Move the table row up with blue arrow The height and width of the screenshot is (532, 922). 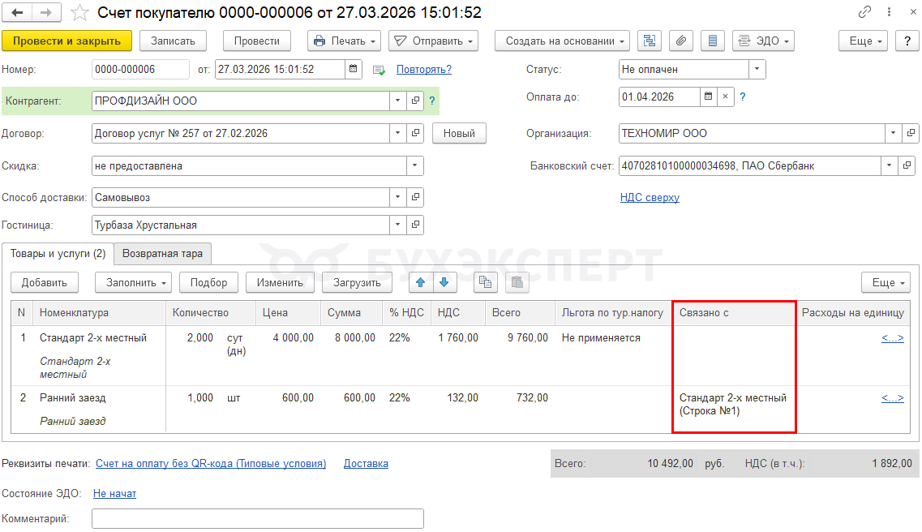click(x=420, y=282)
